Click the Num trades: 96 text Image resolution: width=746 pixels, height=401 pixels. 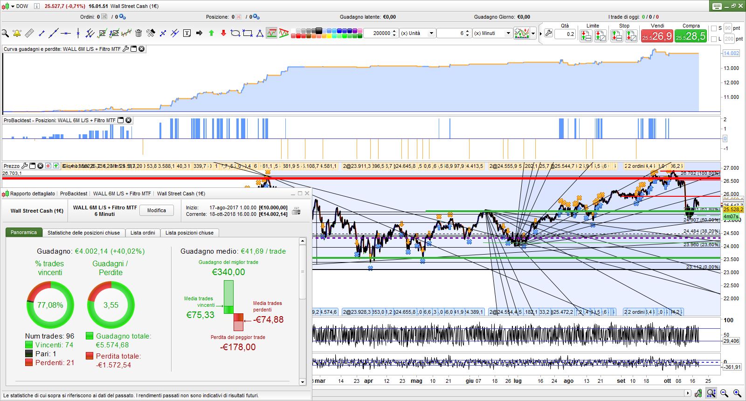49,336
